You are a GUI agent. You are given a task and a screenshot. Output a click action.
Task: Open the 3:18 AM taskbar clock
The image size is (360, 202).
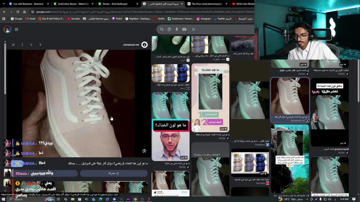(345, 199)
